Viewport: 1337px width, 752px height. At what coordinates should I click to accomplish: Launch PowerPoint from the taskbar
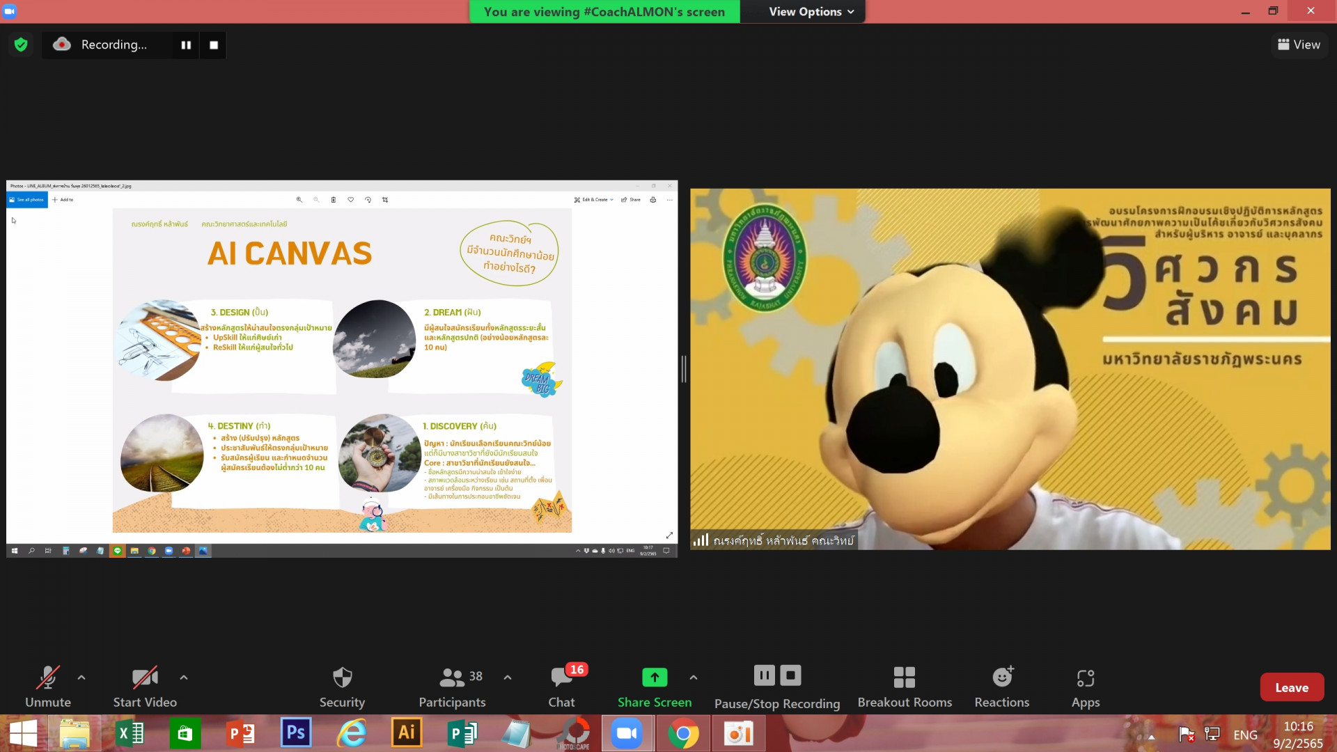241,733
